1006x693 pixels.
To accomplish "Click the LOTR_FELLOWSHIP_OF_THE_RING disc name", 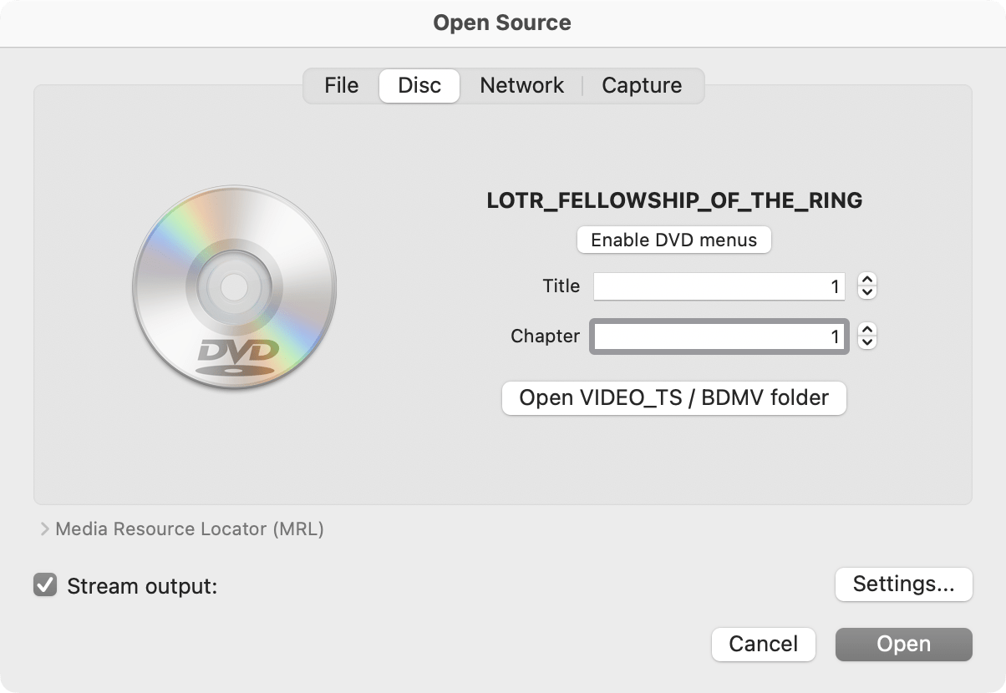I will click(x=674, y=200).
